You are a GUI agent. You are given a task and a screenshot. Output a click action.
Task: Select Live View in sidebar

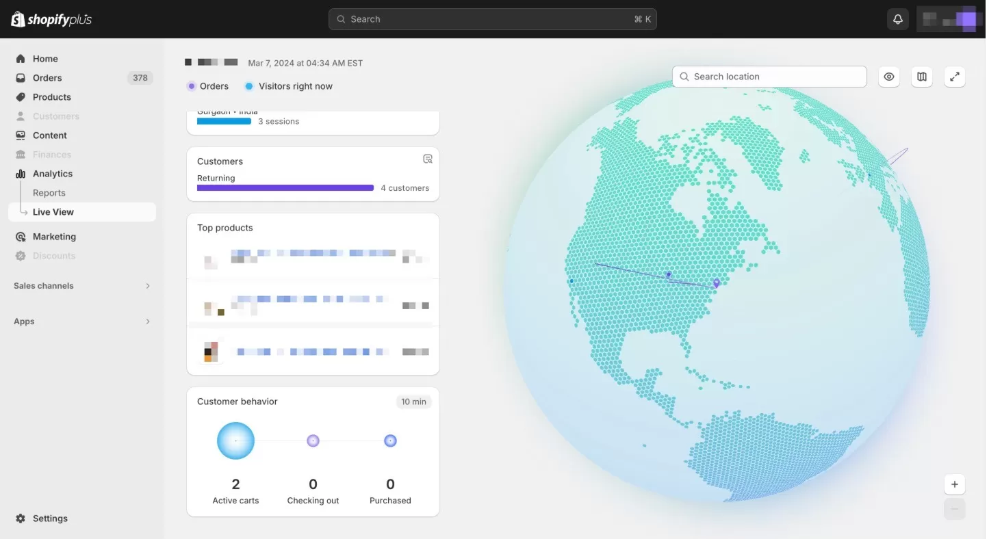82,212
